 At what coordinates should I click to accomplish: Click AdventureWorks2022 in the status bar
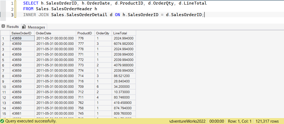click(188, 121)
